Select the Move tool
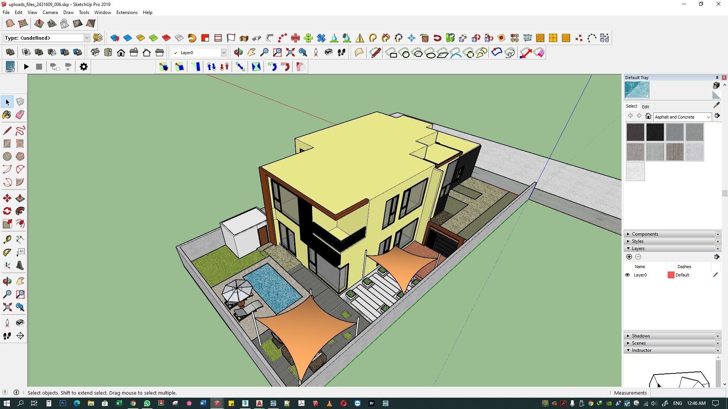Image resolution: width=728 pixels, height=409 pixels. pyautogui.click(x=7, y=198)
